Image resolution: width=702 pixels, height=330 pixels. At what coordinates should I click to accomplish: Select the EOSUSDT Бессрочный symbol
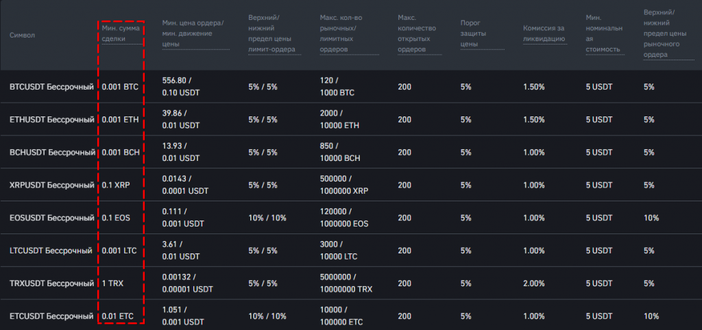coord(51,218)
